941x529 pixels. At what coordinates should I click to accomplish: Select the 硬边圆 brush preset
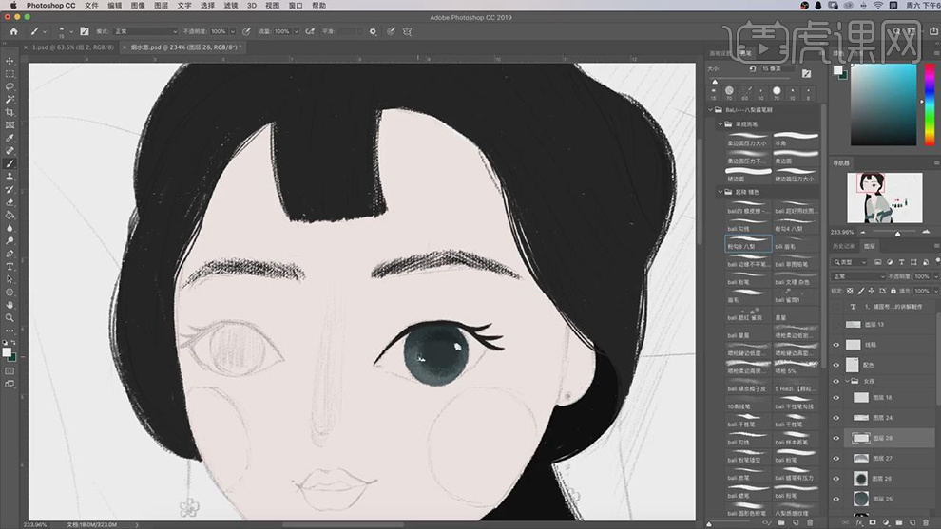[748, 174]
